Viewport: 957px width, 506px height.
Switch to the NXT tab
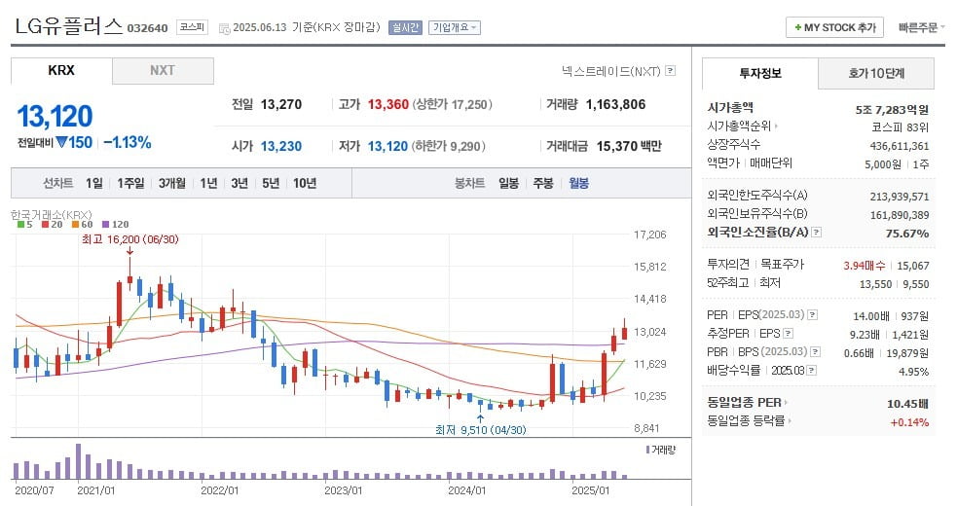coord(163,70)
